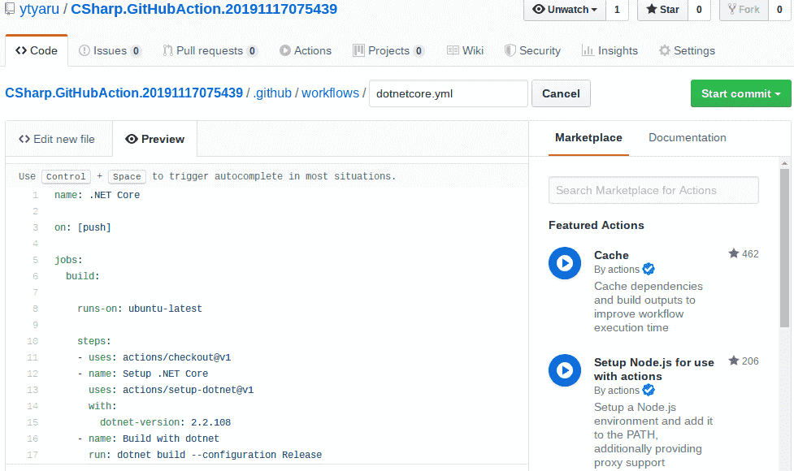This screenshot has height=471, width=794.
Task: Focus the Search Marketplace for Actions field
Action: (x=653, y=190)
